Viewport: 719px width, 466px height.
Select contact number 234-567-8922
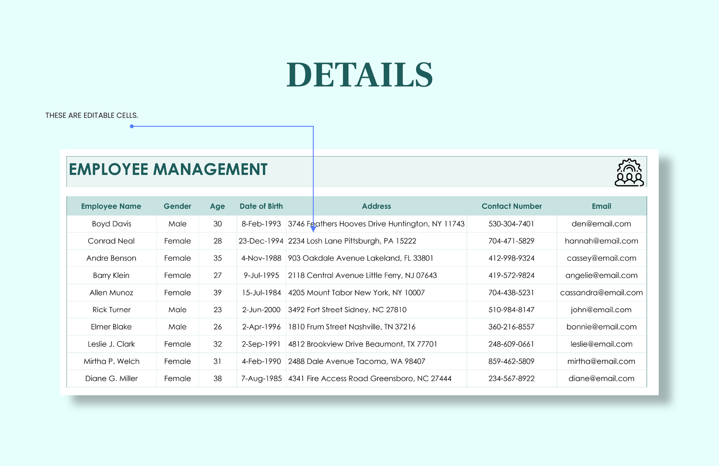tap(511, 379)
